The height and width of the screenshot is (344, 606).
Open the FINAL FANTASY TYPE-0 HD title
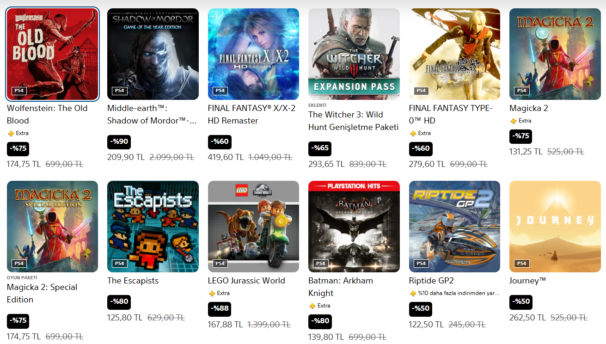tap(451, 114)
